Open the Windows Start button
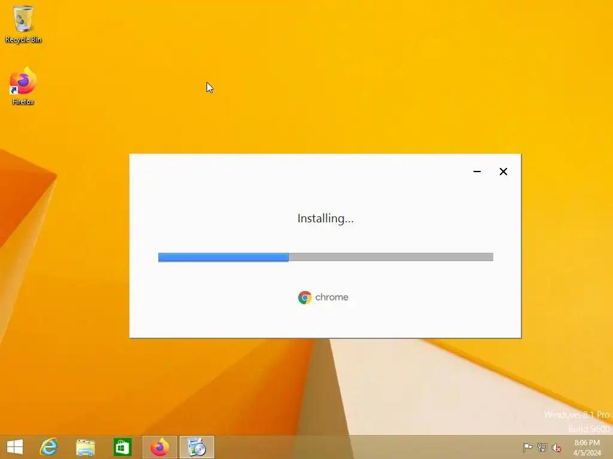Viewport: 613px width, 459px height. click(x=15, y=447)
